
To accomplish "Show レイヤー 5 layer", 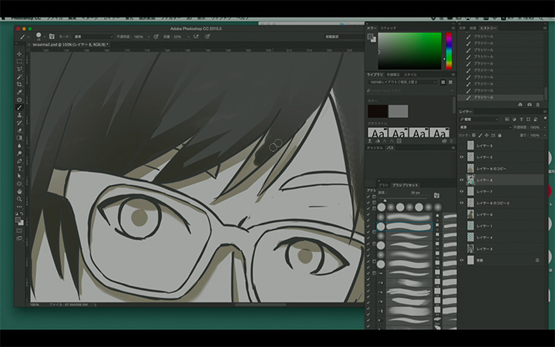I will coord(462,145).
